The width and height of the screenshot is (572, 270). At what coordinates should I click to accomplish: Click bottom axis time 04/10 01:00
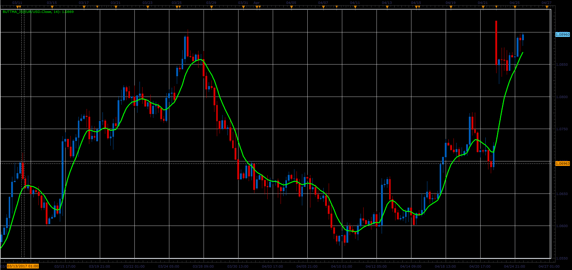pos(342,266)
